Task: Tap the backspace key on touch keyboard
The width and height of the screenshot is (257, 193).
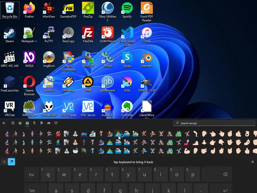Action: pos(217,174)
